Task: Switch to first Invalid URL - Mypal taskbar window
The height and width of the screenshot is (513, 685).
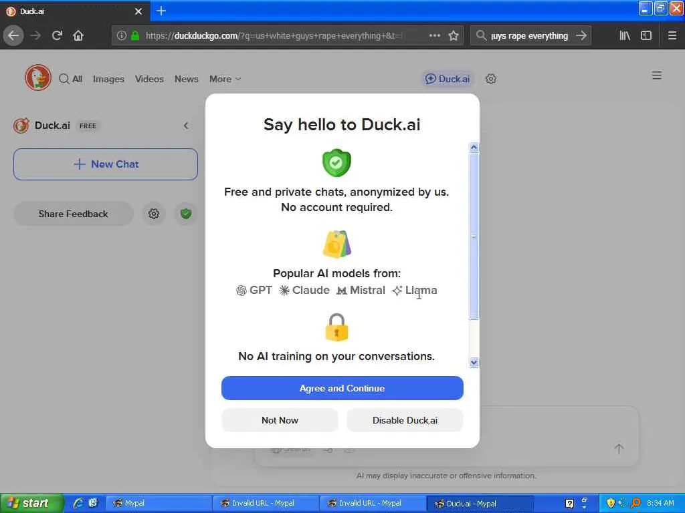Action: (266, 503)
